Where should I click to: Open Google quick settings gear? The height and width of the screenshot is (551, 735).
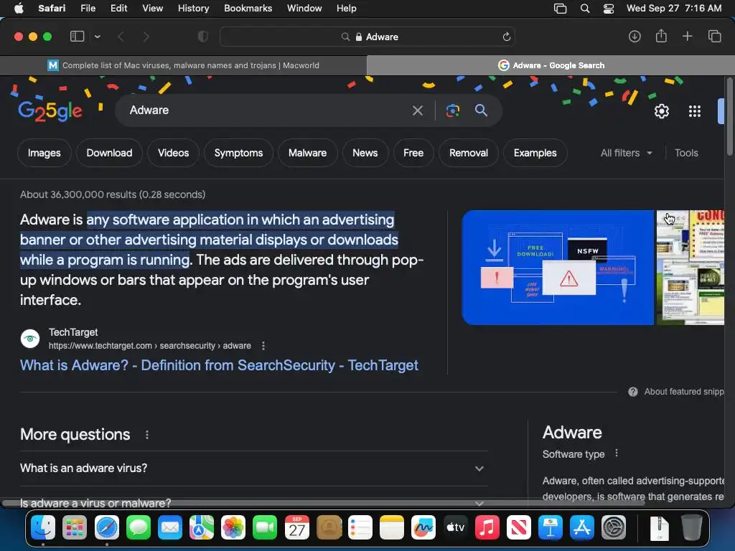(661, 111)
